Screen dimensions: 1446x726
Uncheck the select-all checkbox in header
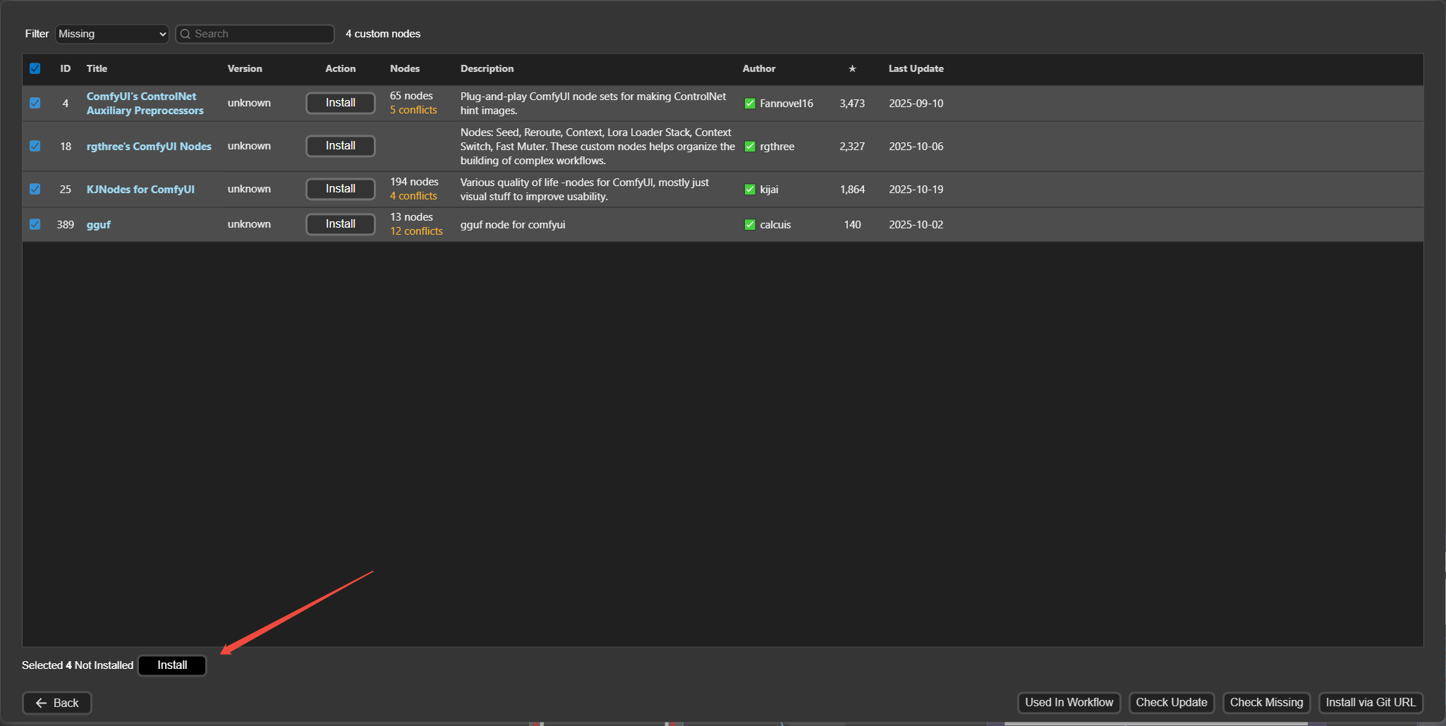click(x=35, y=68)
